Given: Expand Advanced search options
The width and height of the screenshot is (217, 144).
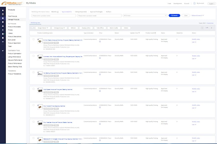Looking at the screenshot, I should pyautogui.click(x=198, y=16).
